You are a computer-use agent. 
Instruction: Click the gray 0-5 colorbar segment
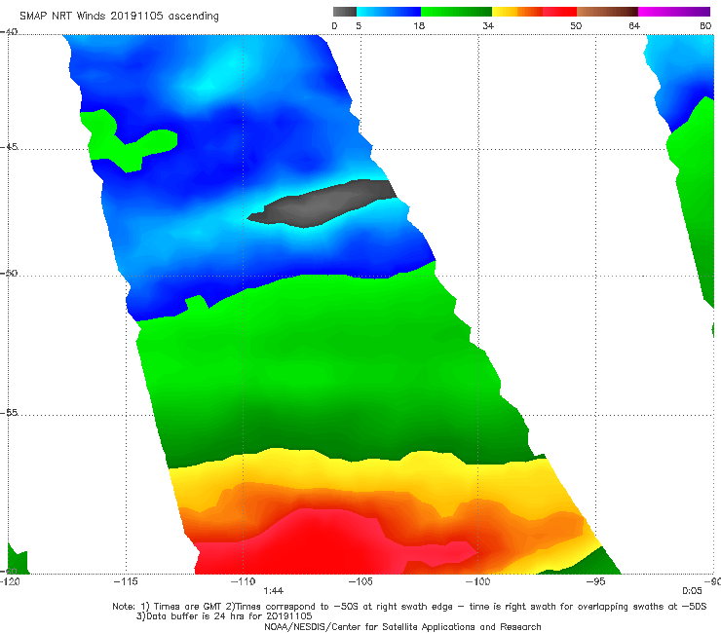[345, 12]
